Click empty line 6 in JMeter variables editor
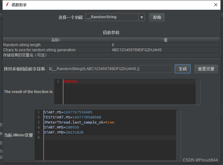Screen dimensions: 223x165 click(110, 138)
